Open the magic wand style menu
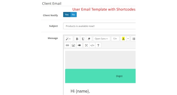177x95 pixels. click(x=69, y=39)
